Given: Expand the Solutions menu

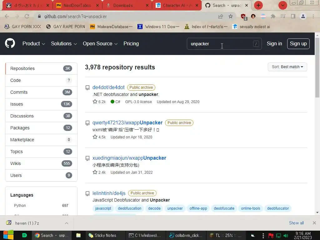Looking at the screenshot, I should pyautogui.click(x=64, y=43).
